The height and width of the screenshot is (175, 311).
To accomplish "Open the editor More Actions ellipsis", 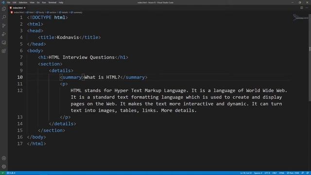I will [307, 8].
